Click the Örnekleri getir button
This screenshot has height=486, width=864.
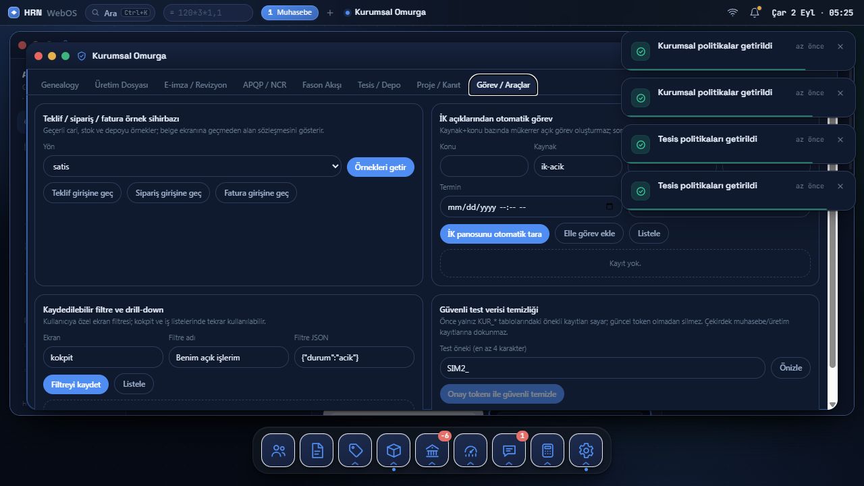click(381, 167)
